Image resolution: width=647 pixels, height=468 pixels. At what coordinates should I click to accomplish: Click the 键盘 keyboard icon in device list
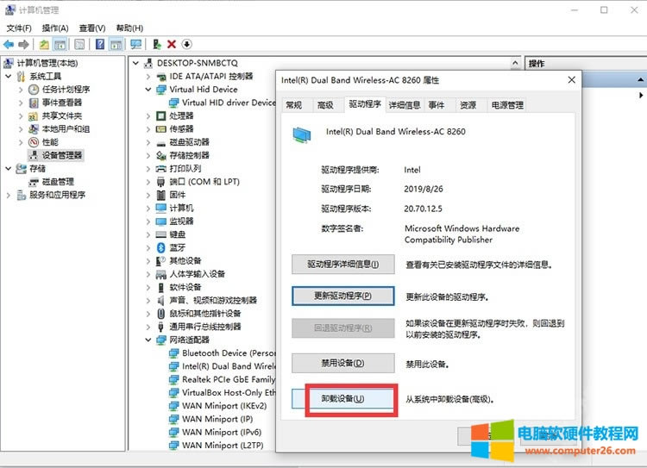pyautogui.click(x=161, y=234)
